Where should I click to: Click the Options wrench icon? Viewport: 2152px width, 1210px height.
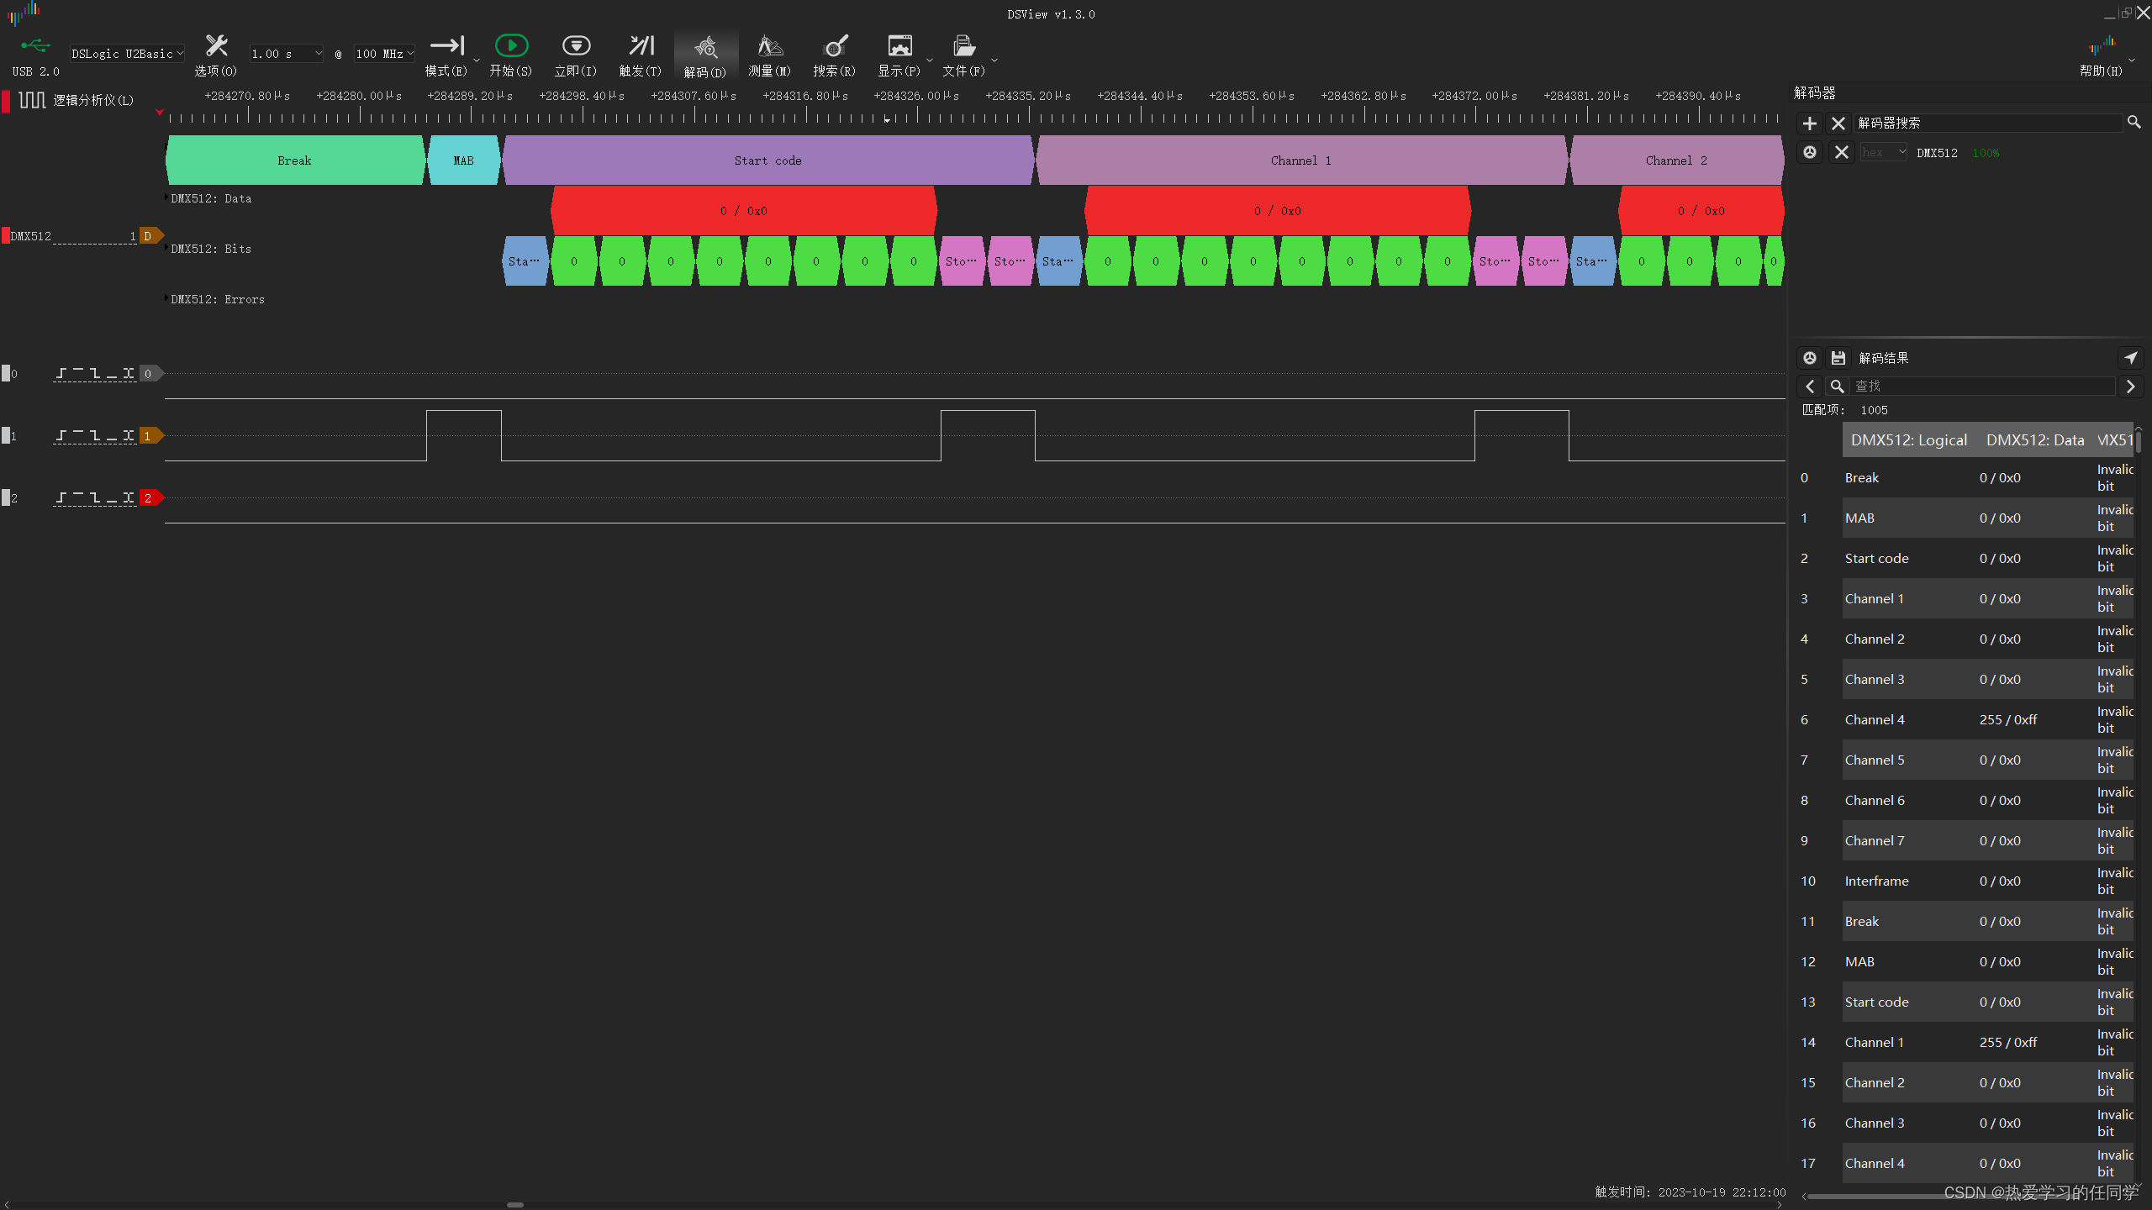click(x=216, y=46)
